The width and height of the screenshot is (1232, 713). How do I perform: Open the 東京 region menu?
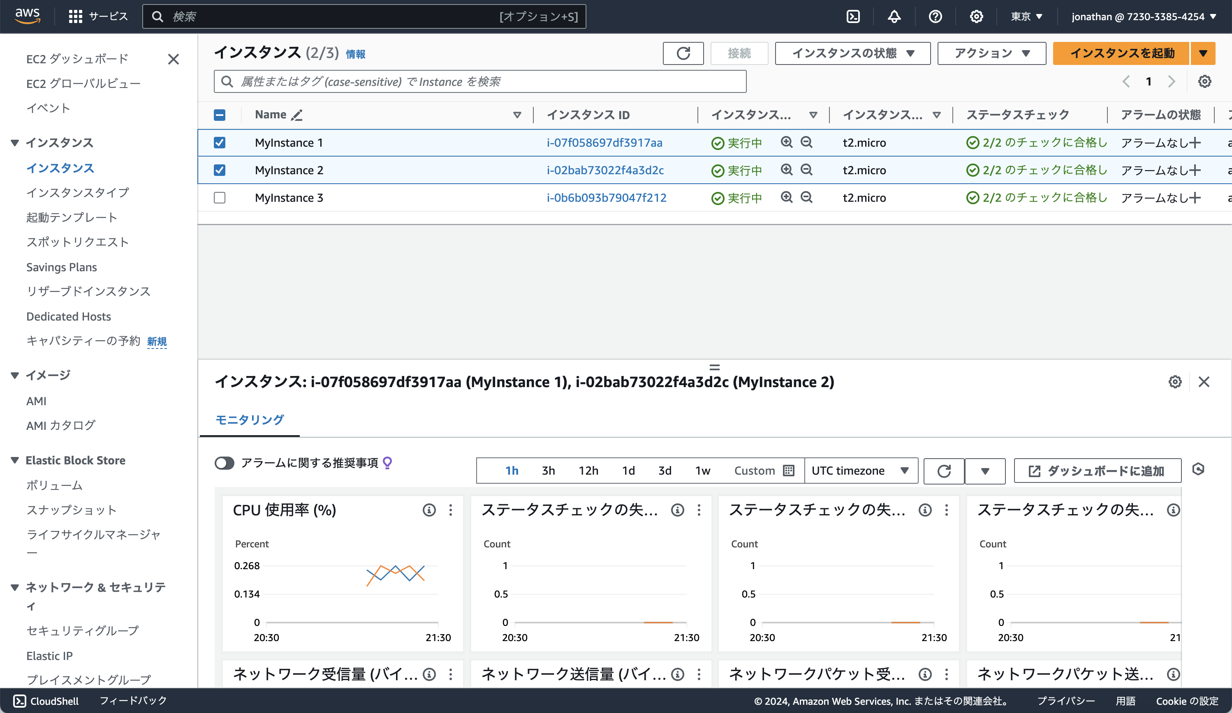coord(1025,16)
